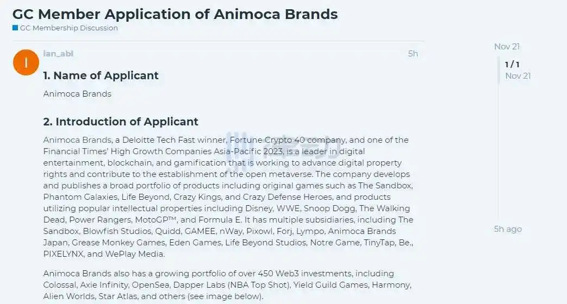This screenshot has height=304, width=567.
Task: Jump to Nov 21 at timeline top
Action: point(507,47)
